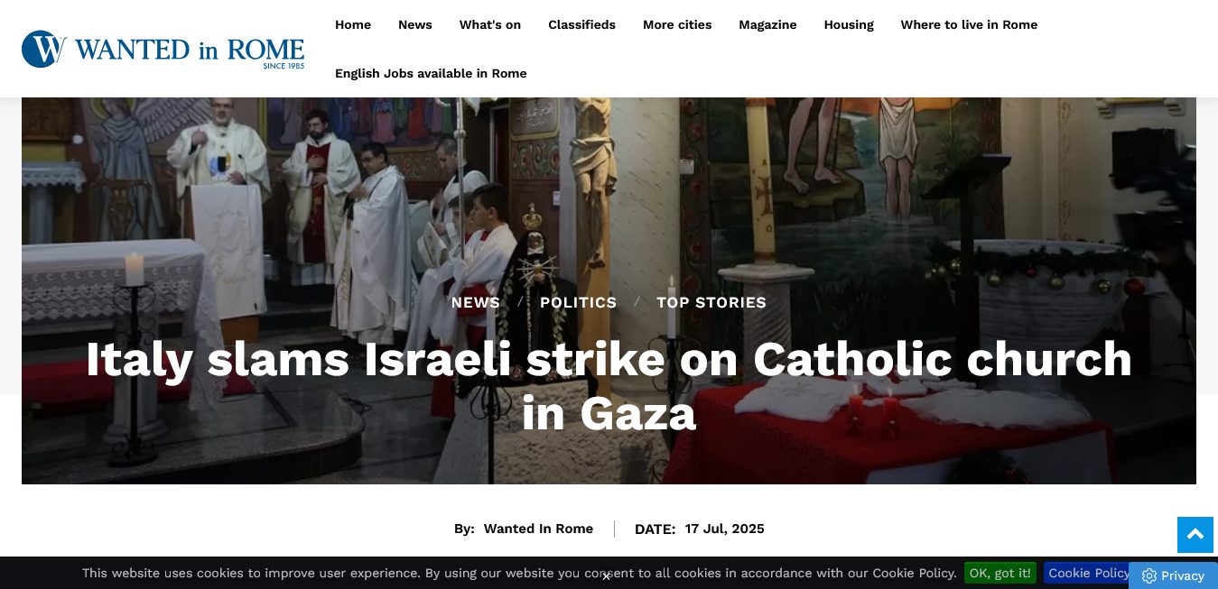Click the Wanted In Rome author link

tap(538, 529)
